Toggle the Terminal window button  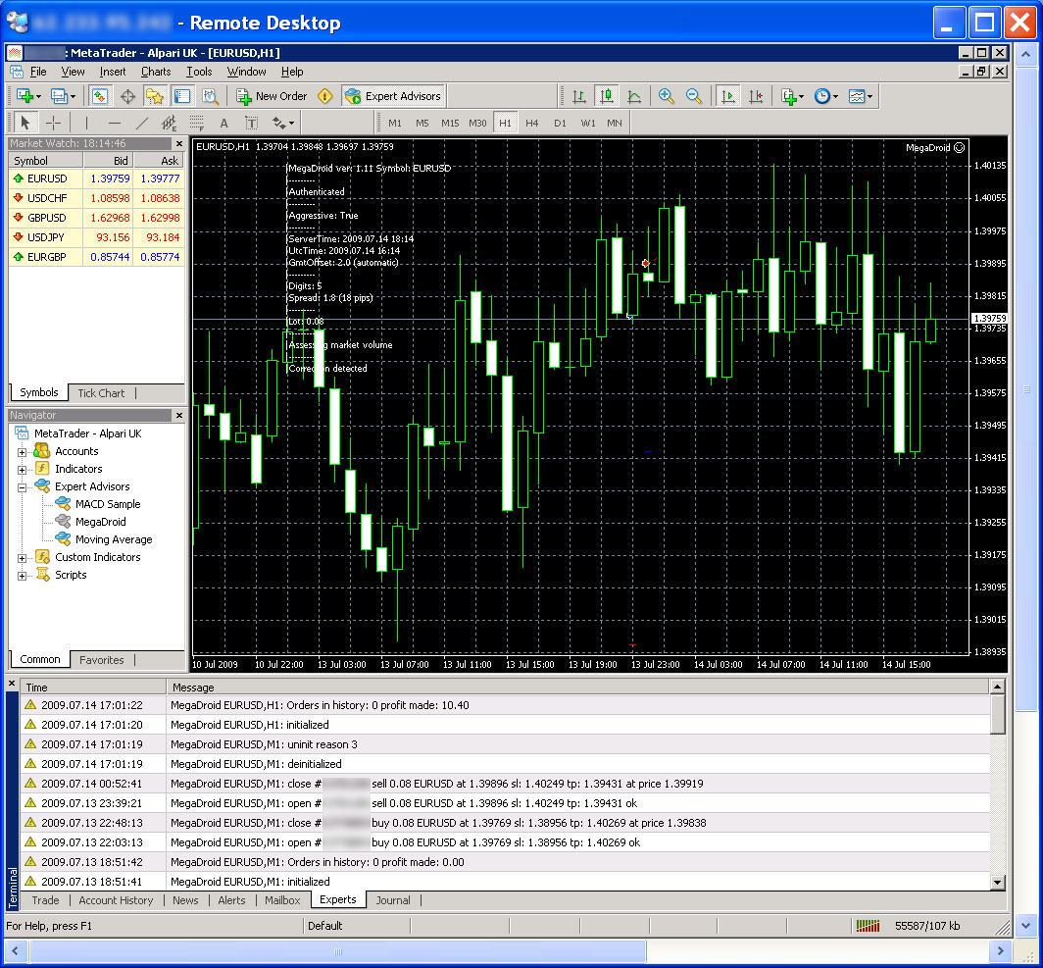click(182, 96)
